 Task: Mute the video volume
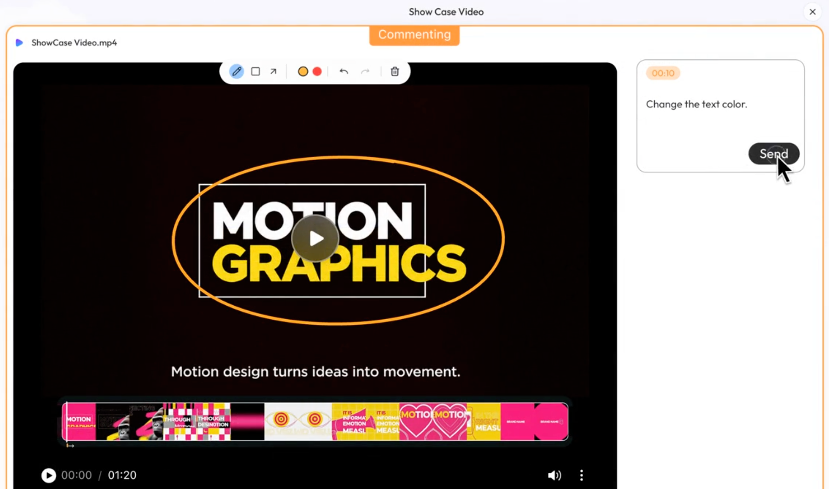[554, 475]
